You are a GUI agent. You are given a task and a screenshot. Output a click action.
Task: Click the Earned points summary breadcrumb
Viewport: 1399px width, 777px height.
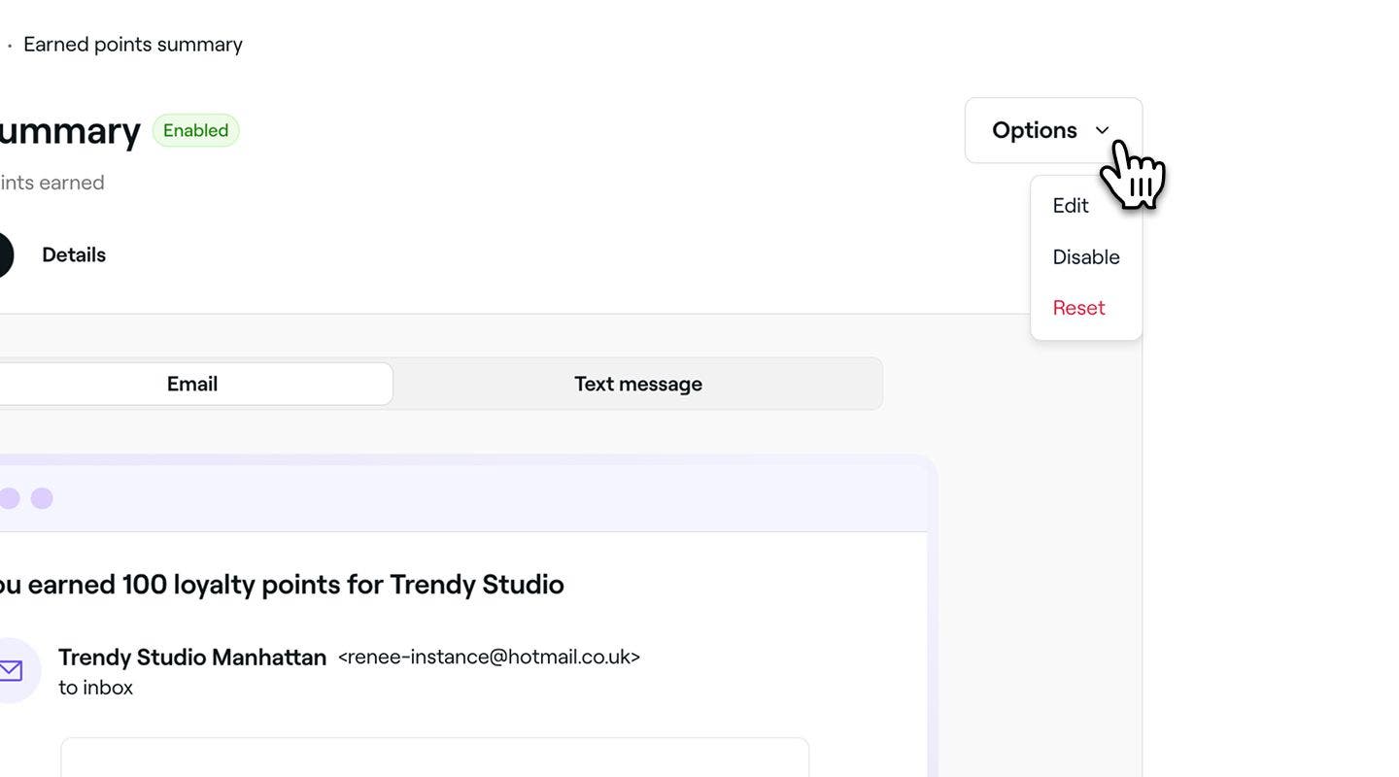tap(133, 45)
